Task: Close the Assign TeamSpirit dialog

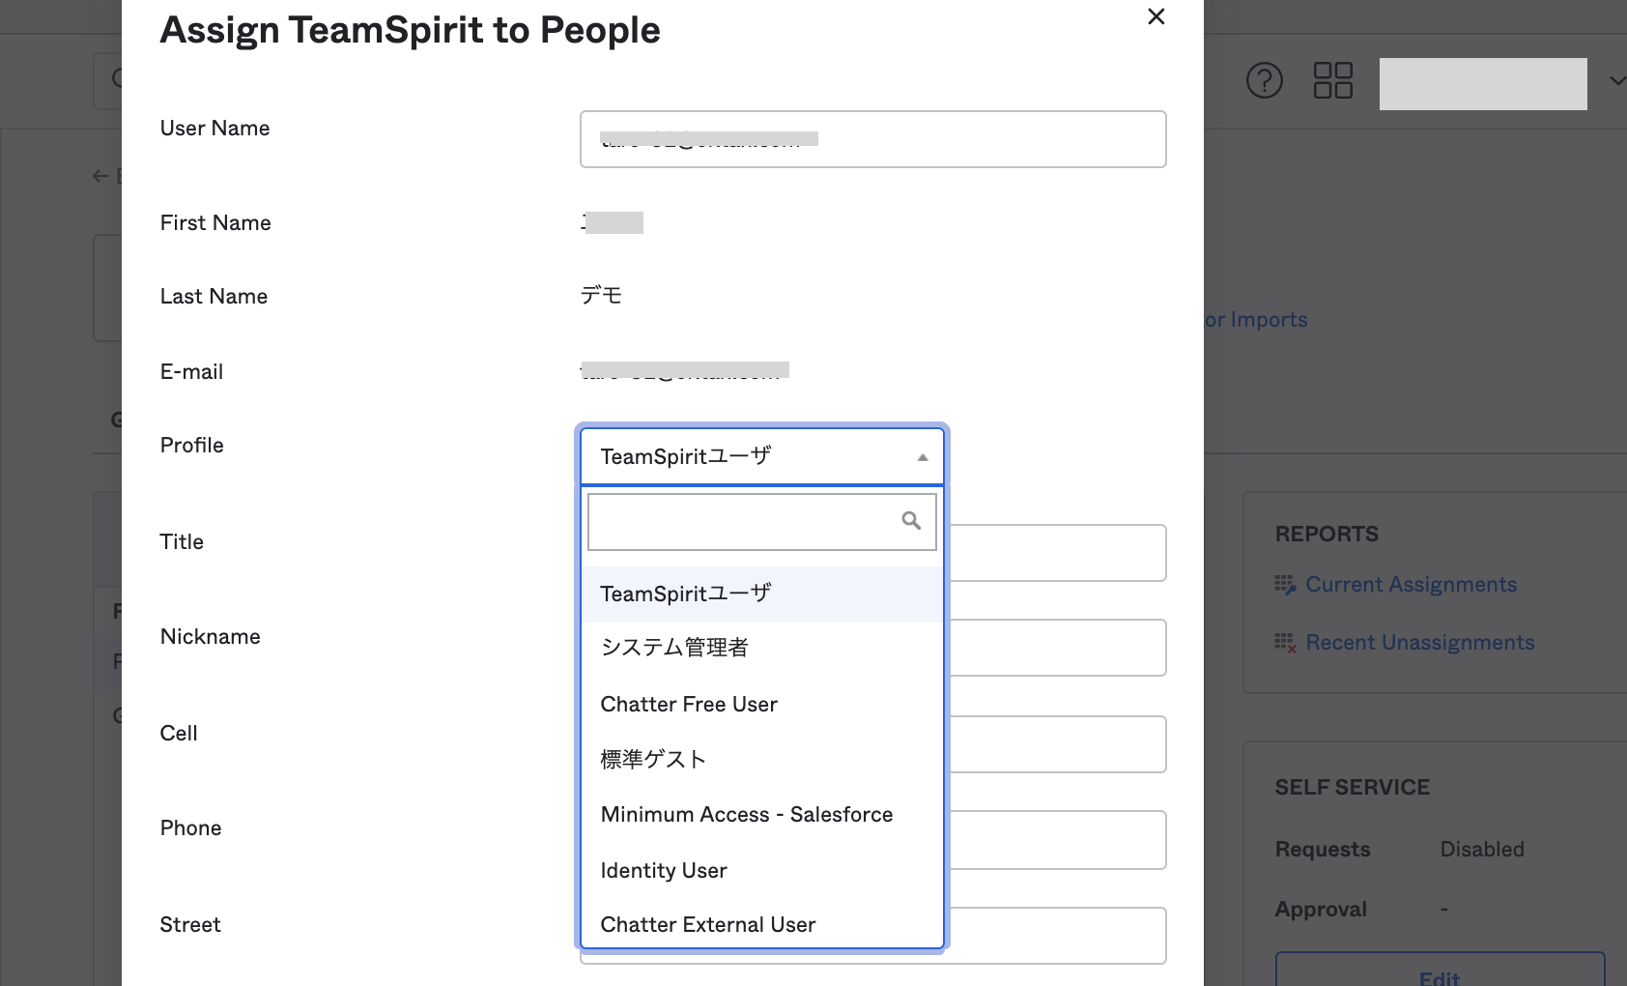Action: point(1156,16)
